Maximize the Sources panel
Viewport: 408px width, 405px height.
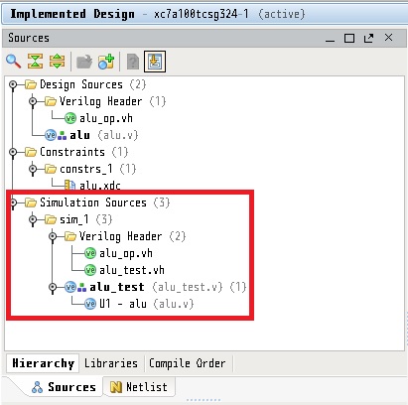tap(349, 38)
